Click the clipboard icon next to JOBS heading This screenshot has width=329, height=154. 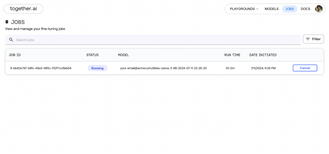[x=7, y=22]
